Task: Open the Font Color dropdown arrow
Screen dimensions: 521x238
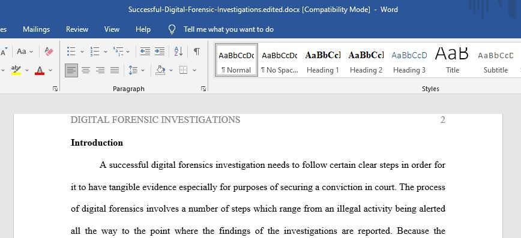Action: 50,70
